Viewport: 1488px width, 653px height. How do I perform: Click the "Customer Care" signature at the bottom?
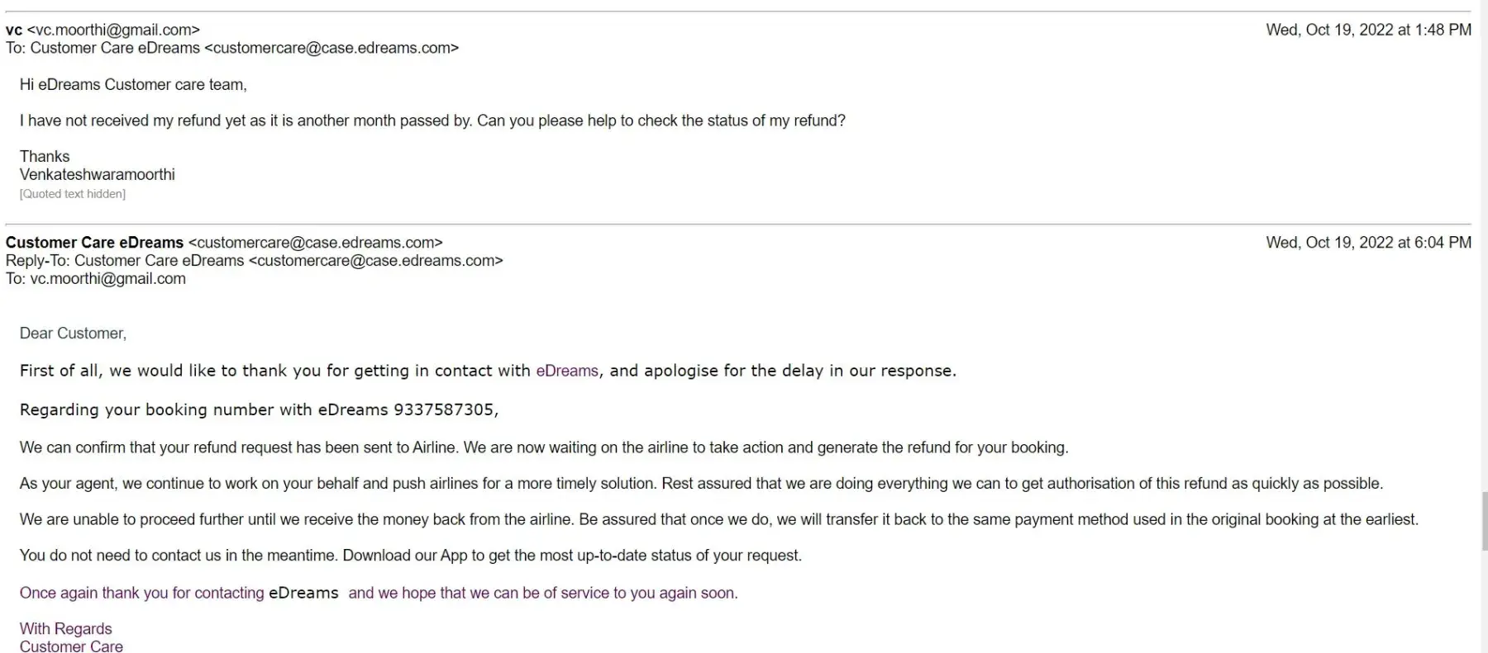(x=71, y=646)
